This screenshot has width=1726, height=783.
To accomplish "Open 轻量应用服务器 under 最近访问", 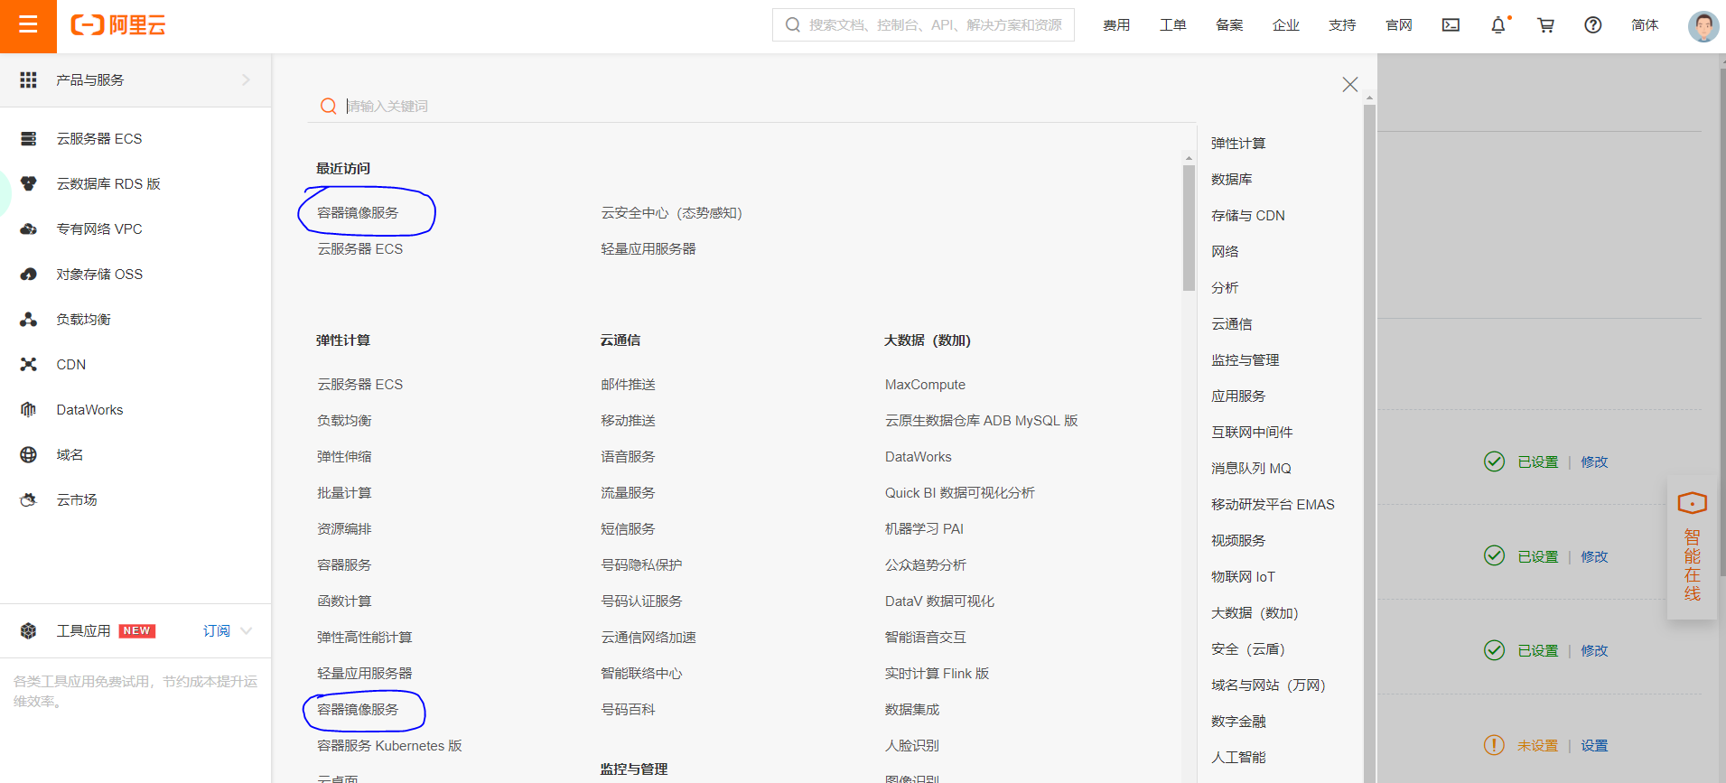I will point(648,249).
